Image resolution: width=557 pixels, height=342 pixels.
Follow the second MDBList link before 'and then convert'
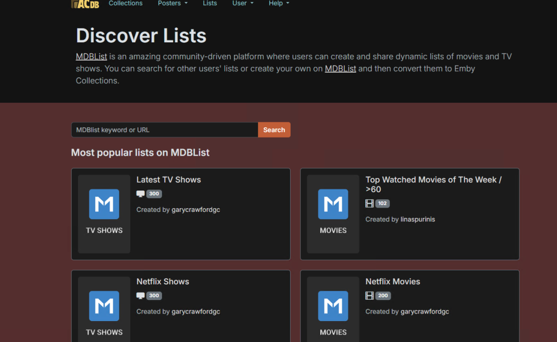(x=340, y=69)
